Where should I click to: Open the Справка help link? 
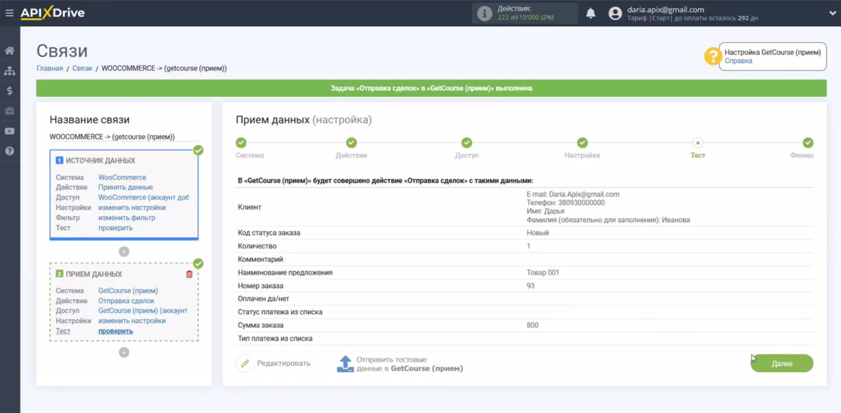pyautogui.click(x=738, y=61)
